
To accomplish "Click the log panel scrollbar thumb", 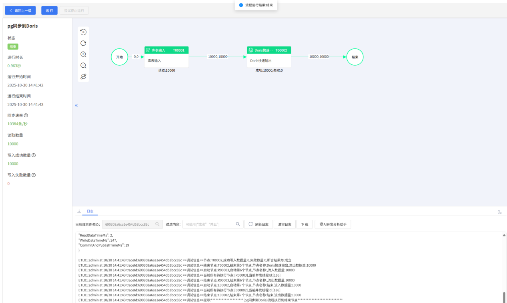I will [504, 297].
